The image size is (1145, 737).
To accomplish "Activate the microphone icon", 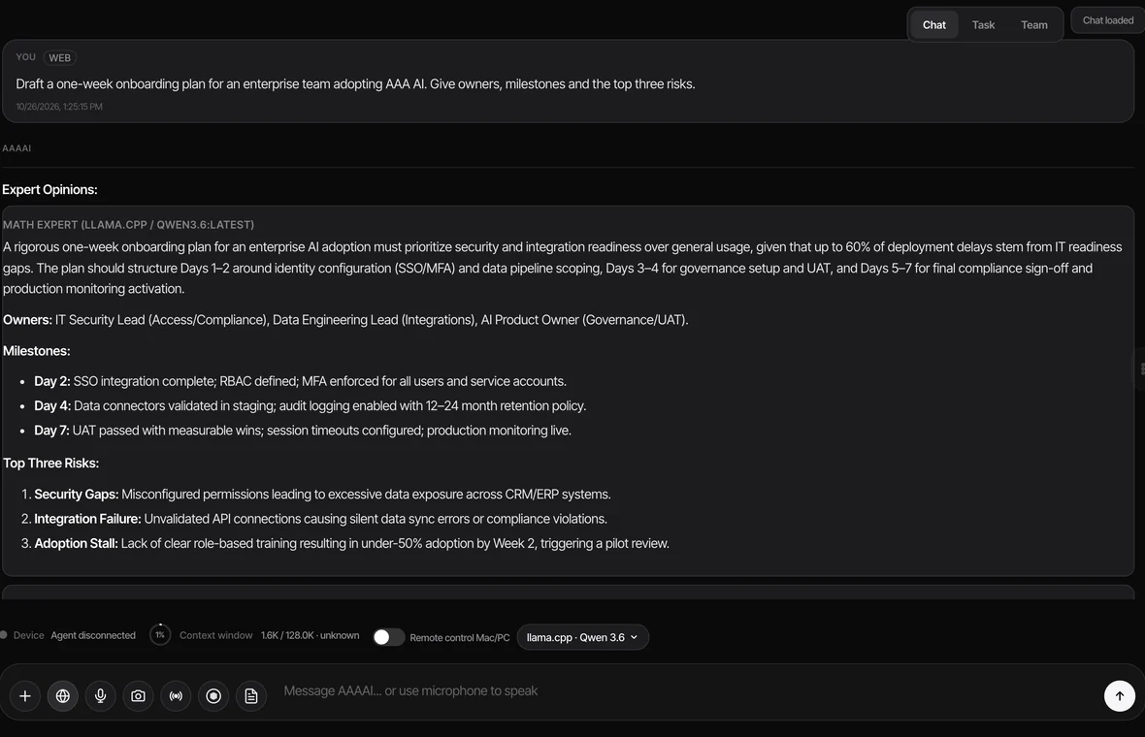I will pos(101,696).
